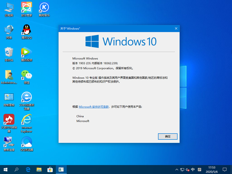Open taskbar search magnifier
The width and height of the screenshot is (232, 174).
pos(16,170)
